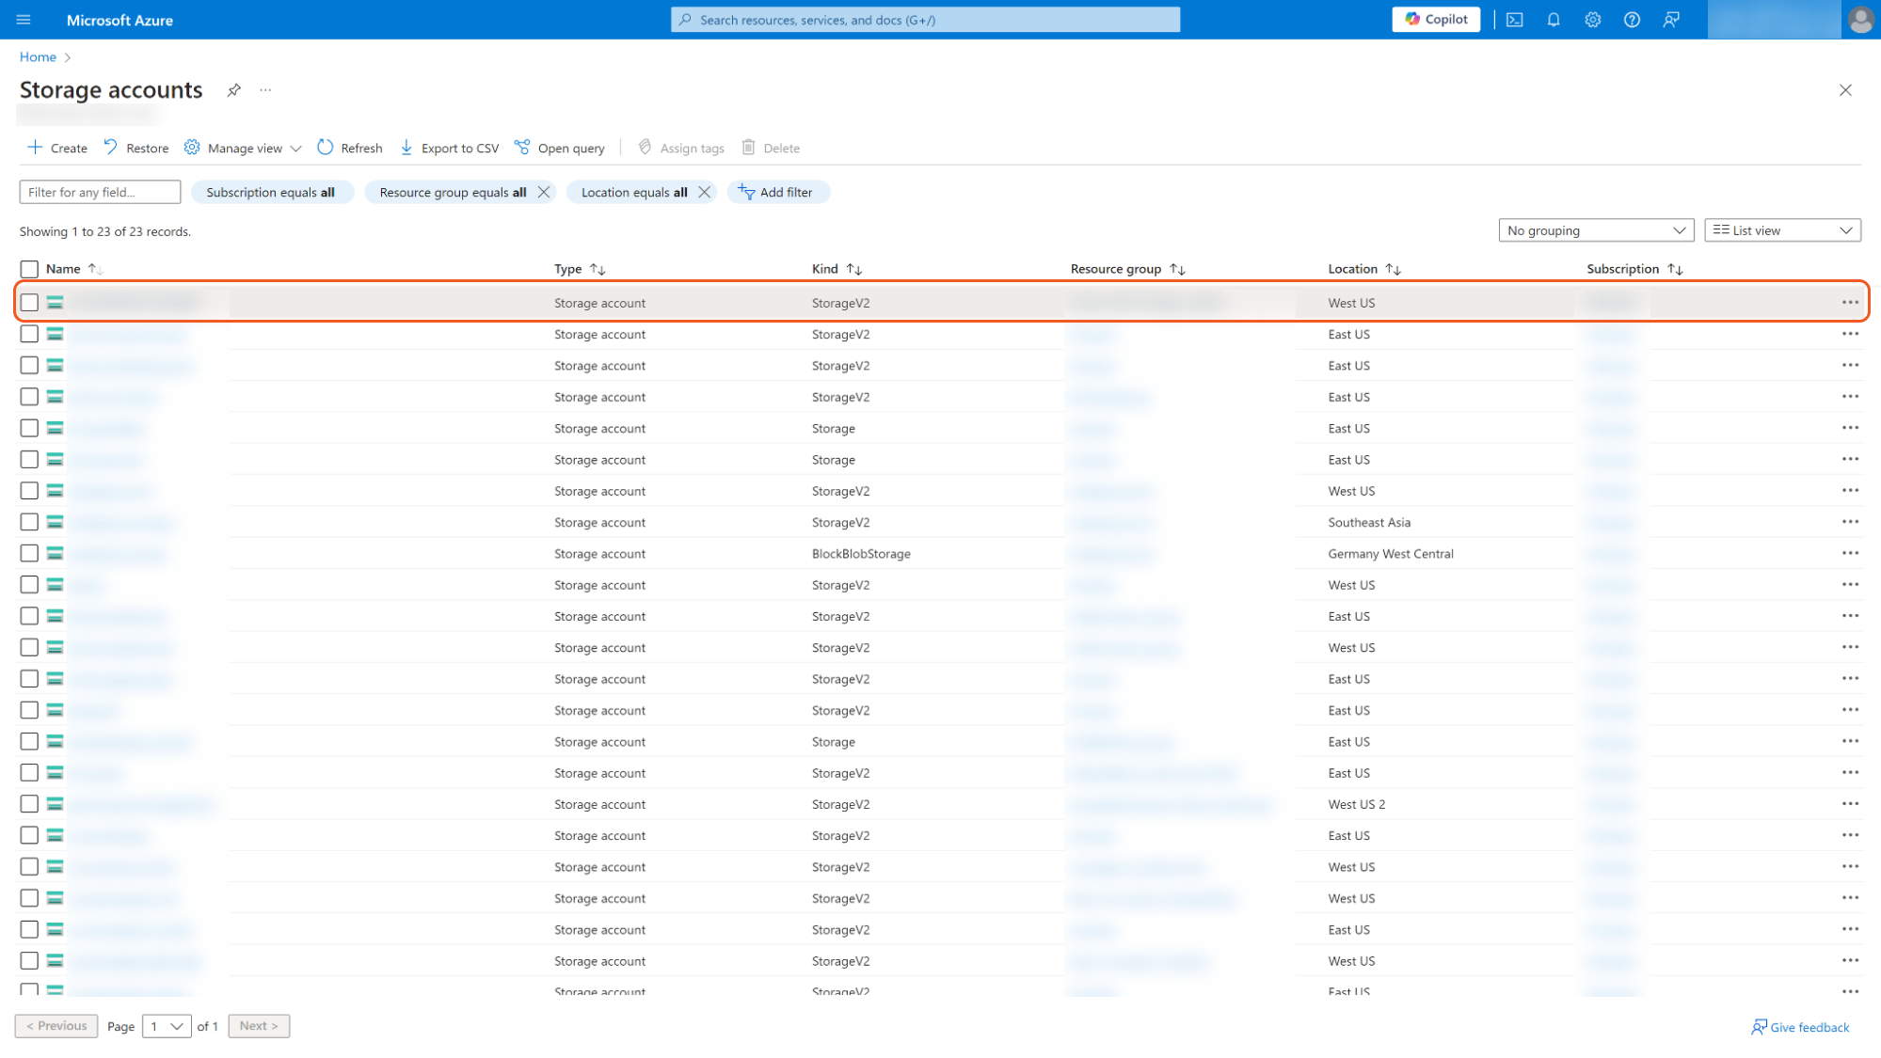Screen dimensions: 1881x1058
Task: Click the Add filter button
Action: click(x=776, y=192)
